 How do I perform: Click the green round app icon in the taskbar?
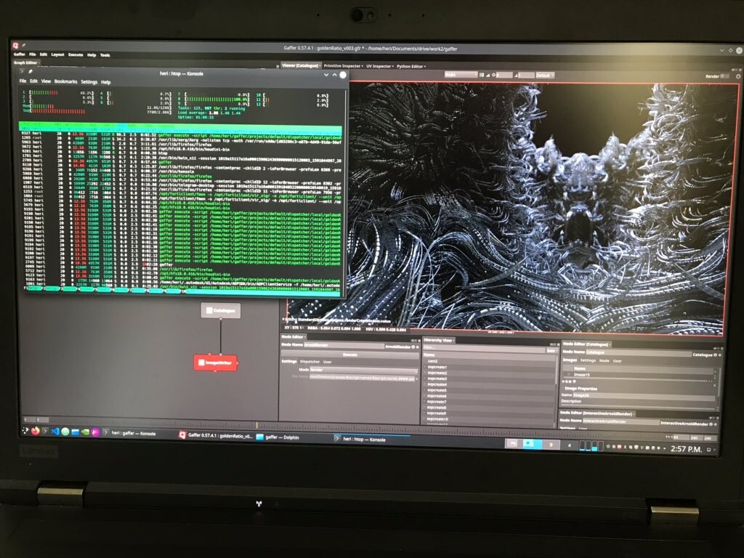(65, 432)
